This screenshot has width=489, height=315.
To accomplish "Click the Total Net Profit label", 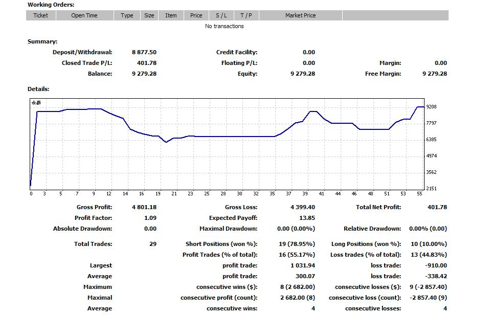I will tap(379, 207).
